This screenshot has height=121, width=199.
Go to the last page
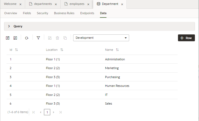(60, 112)
